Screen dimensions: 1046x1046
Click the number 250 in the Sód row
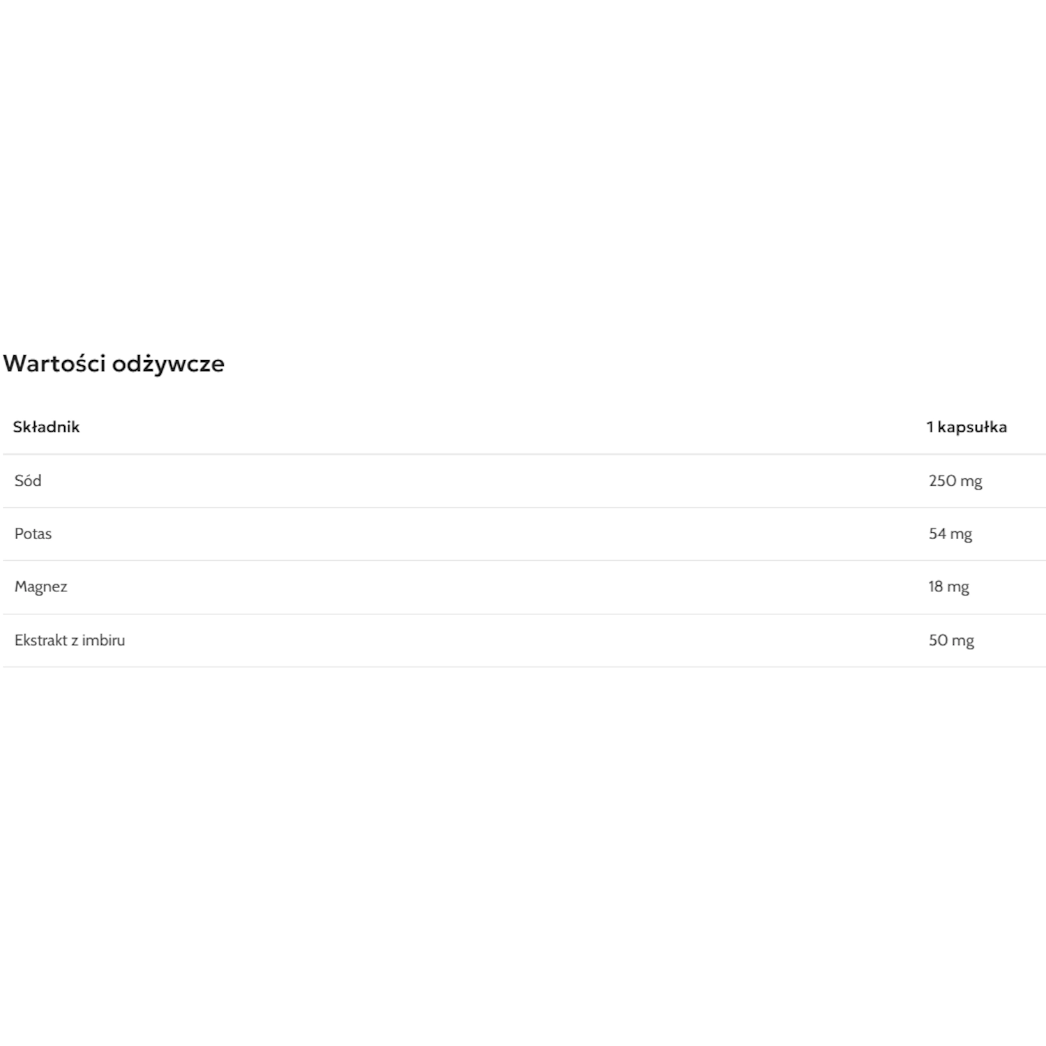click(x=942, y=480)
